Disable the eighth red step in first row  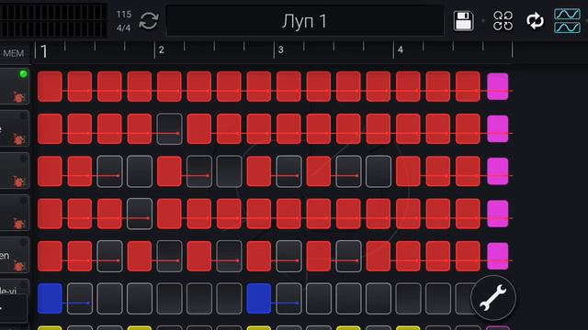pyautogui.click(x=259, y=86)
